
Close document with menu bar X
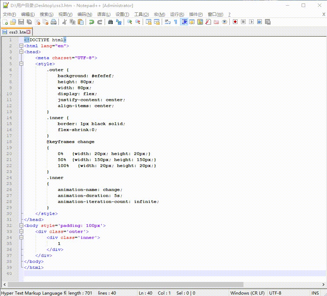[324, 14]
